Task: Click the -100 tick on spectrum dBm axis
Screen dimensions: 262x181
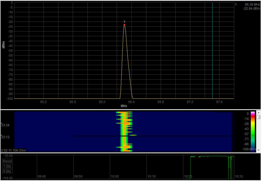Action: tap(10, 99)
